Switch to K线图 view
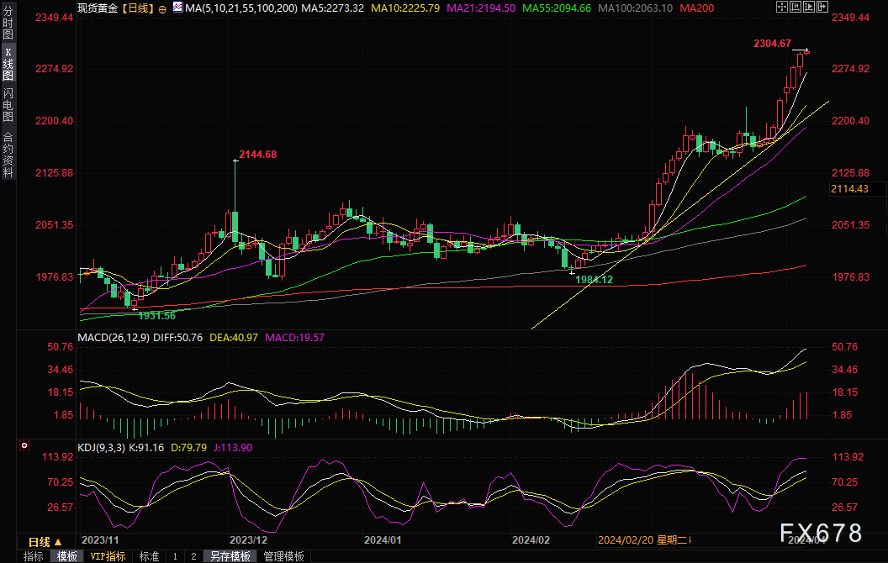The image size is (888, 563). coord(8,63)
